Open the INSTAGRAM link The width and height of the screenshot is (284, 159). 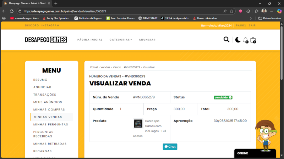coord(50,25)
